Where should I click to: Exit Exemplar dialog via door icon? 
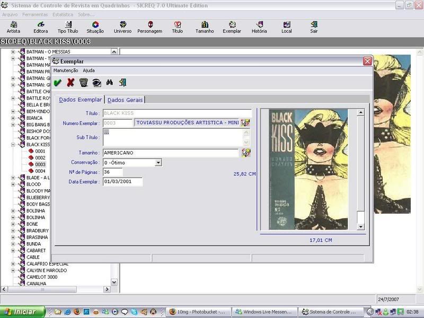click(122, 83)
